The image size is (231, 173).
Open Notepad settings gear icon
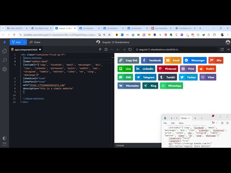pyautogui.click(x=227, y=123)
